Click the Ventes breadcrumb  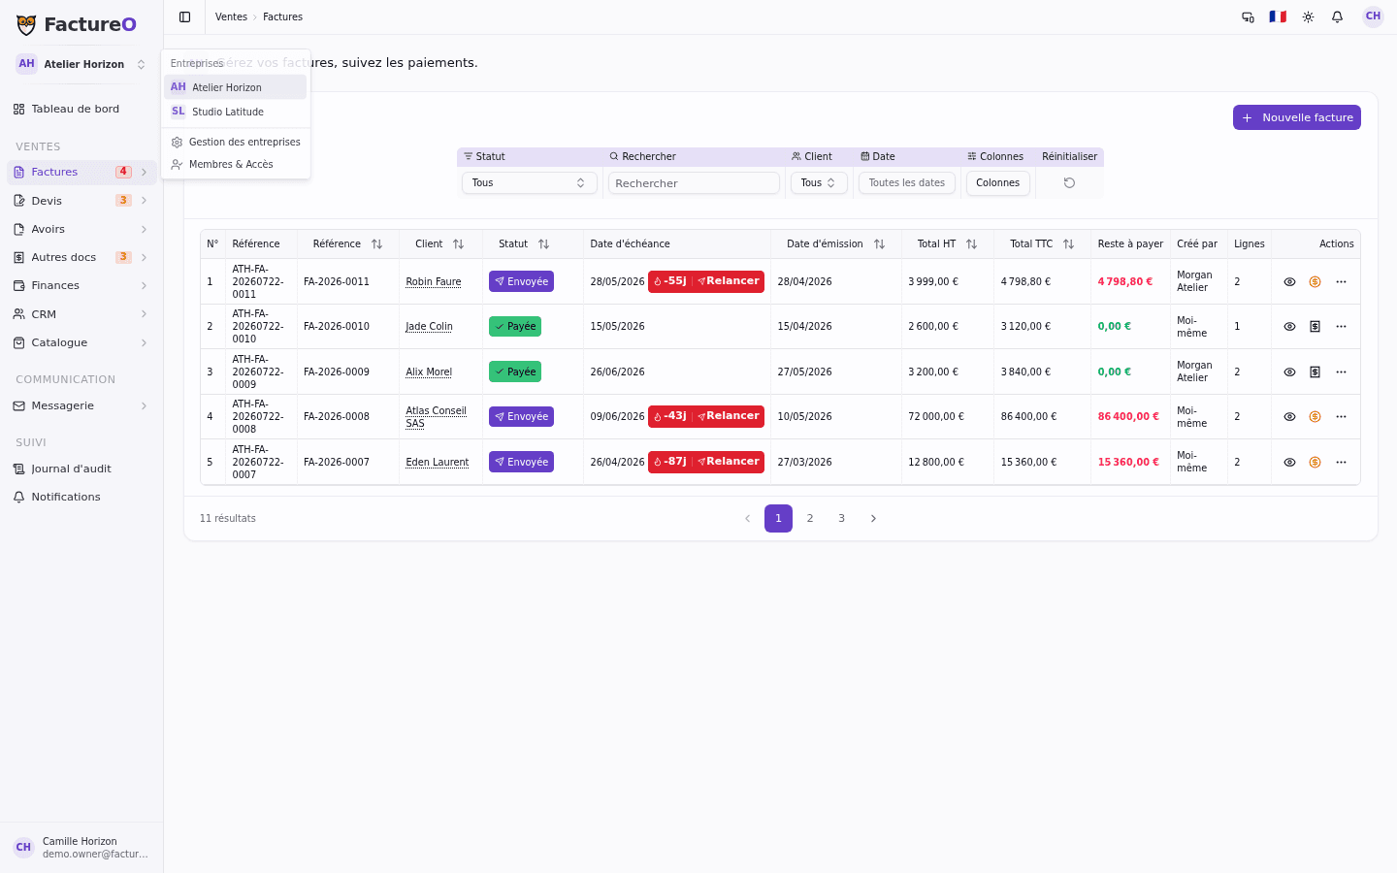231,16
